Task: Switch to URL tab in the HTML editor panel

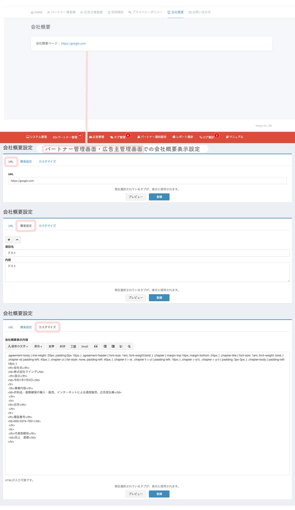Action: [11, 327]
